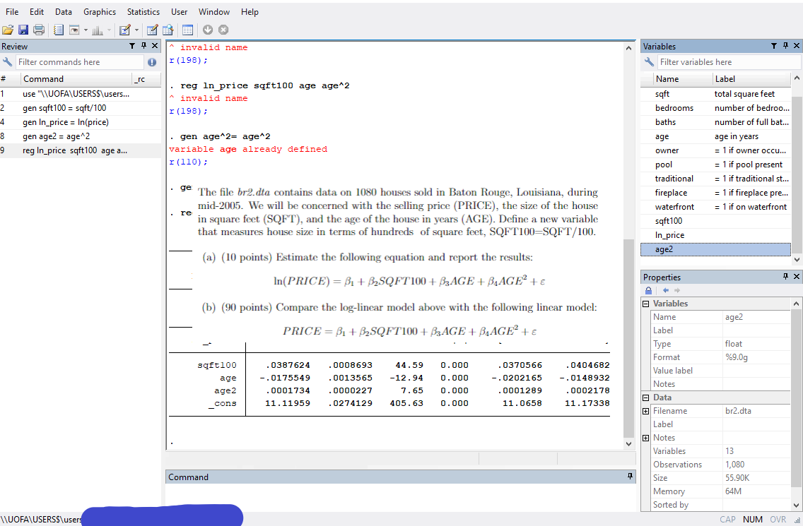Sort Variables by the Name column header
Screen dimensions: 803x526
(682, 79)
